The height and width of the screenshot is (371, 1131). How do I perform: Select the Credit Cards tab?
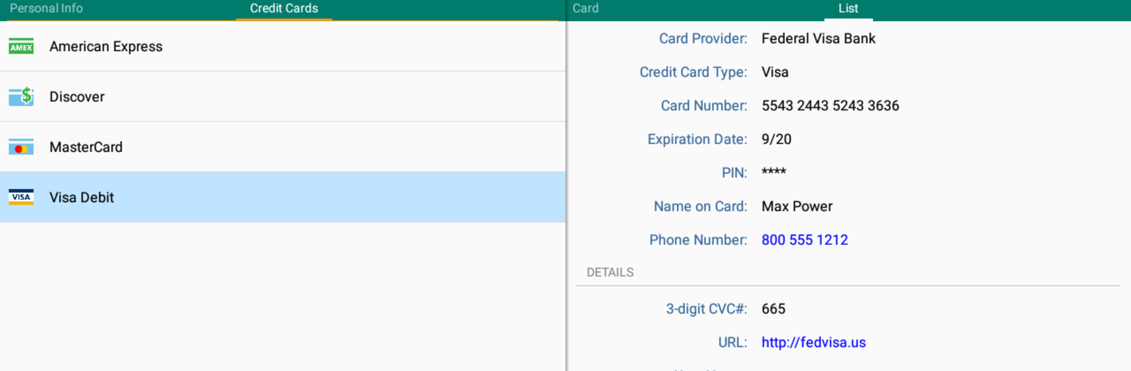284,8
